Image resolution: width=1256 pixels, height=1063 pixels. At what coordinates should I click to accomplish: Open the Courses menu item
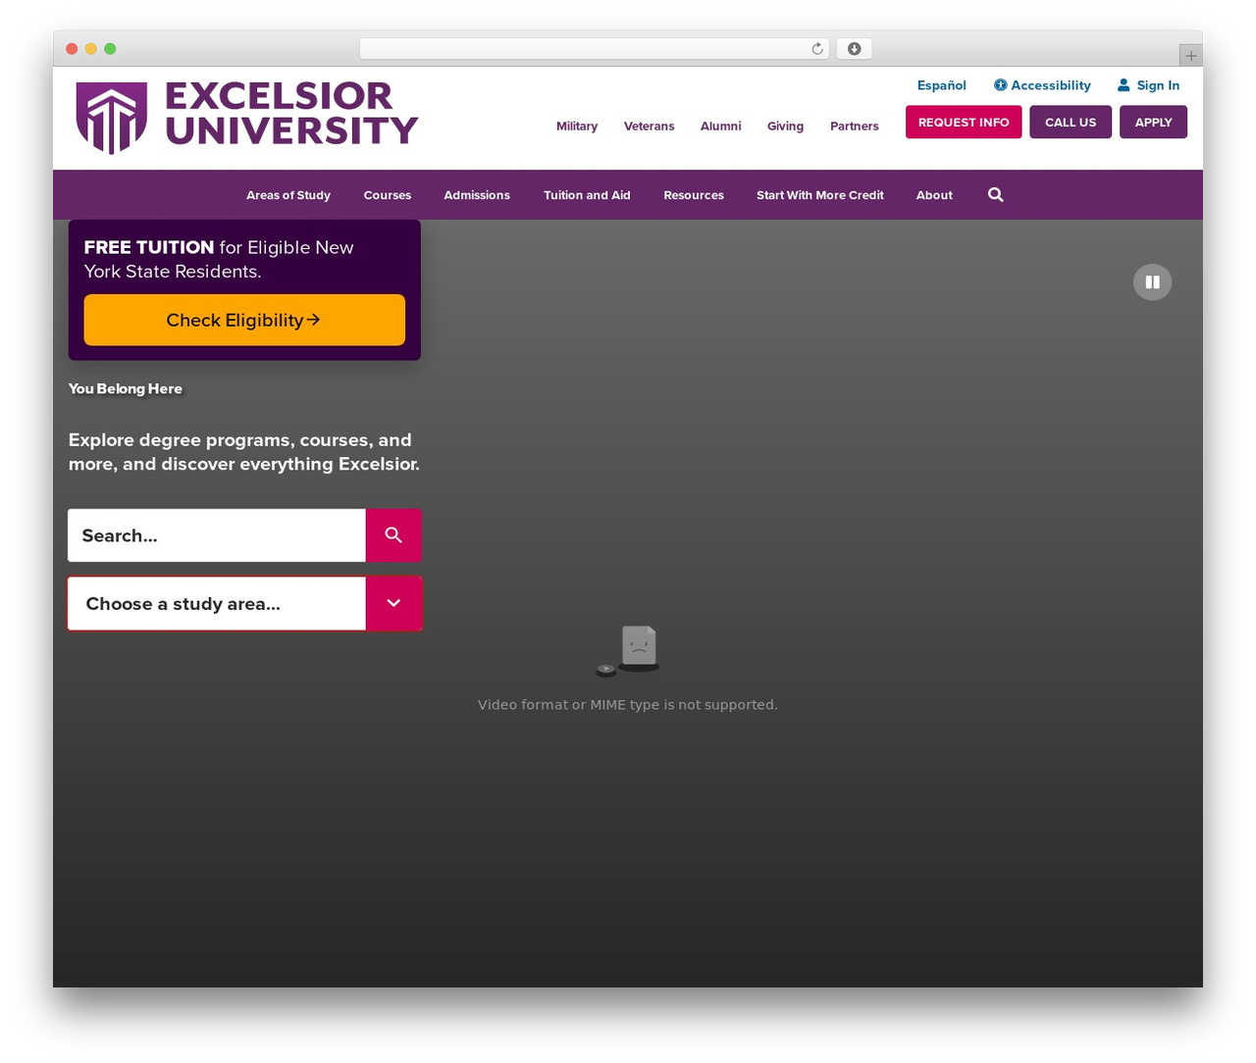[388, 195]
